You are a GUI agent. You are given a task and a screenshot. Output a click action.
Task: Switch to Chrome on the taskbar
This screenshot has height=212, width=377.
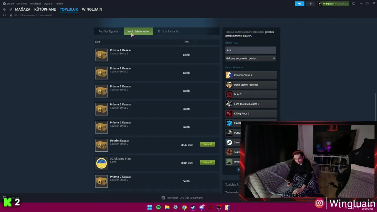(184, 207)
